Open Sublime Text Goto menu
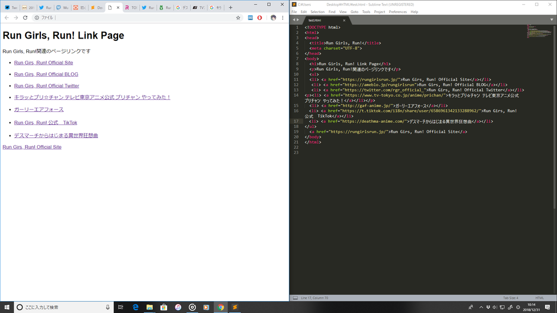 tap(354, 12)
